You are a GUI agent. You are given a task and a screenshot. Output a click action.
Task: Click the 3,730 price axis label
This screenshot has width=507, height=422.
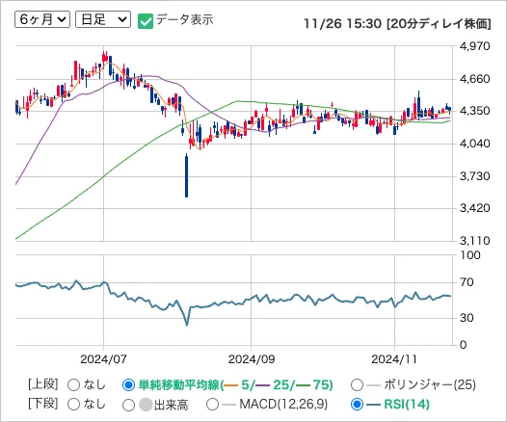[x=474, y=176]
